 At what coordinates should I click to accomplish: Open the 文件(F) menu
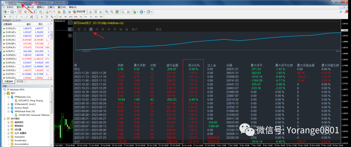tap(10, 7)
